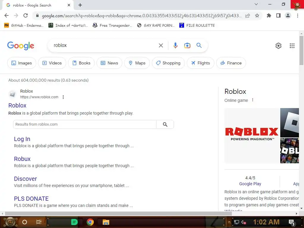Filter results by Shopping

168,63
